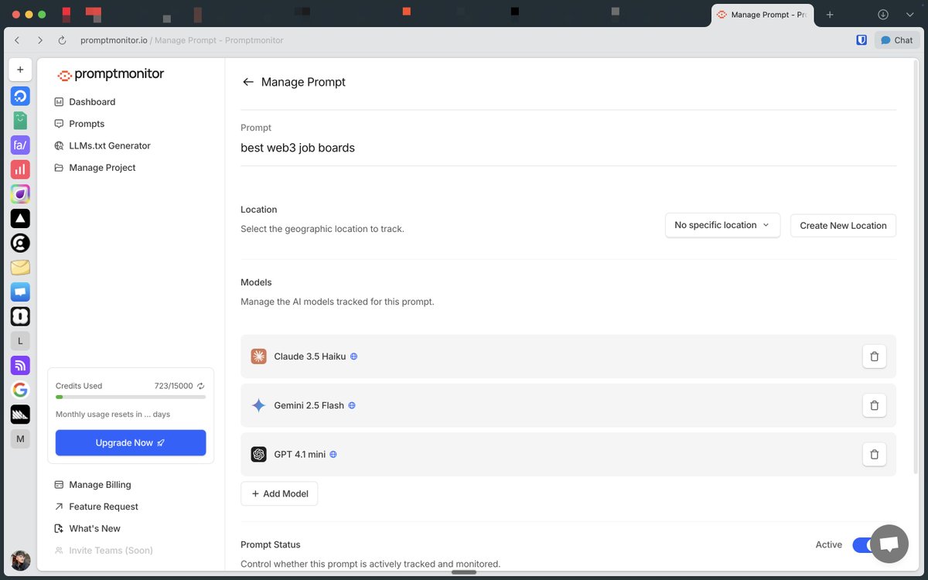Viewport: 928px width, 580px height.
Task: Click the Bitwarden shield extension icon
Action: click(x=861, y=40)
